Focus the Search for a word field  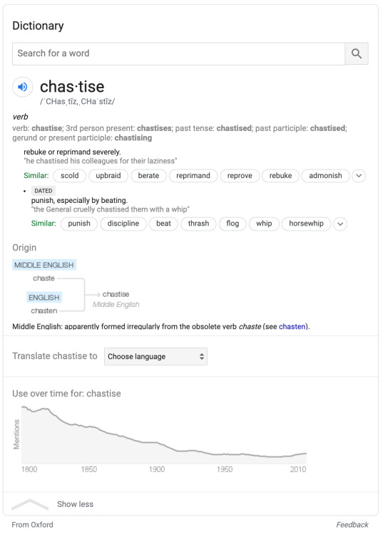(x=179, y=53)
